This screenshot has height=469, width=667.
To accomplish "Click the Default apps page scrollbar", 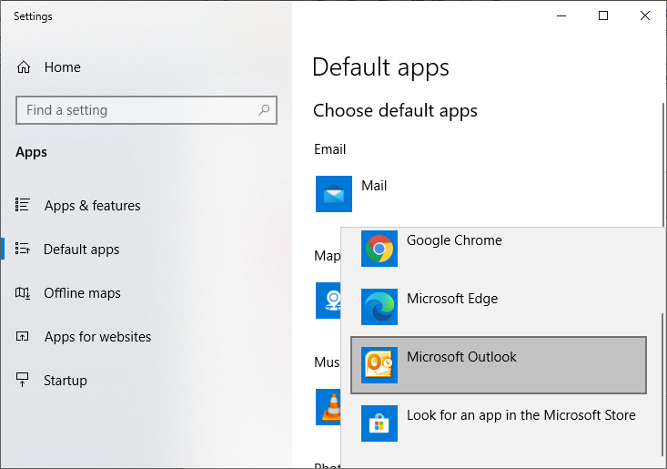I will click(664, 165).
